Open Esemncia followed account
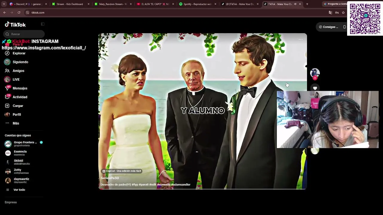Viewport: 383px width, 215px height. point(20,153)
